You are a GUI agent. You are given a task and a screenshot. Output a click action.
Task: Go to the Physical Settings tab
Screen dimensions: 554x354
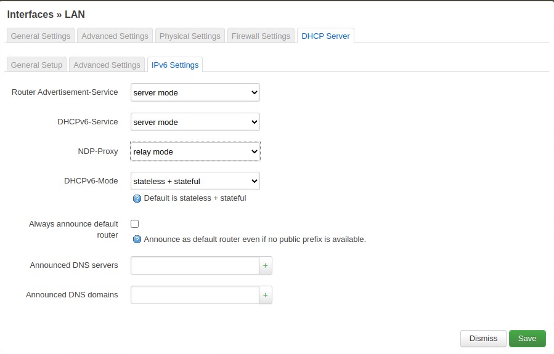[x=190, y=36]
